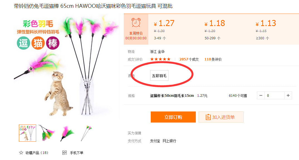The image size is (299, 160).
Task: Click the star icon to favorite product
Action: [21, 153]
